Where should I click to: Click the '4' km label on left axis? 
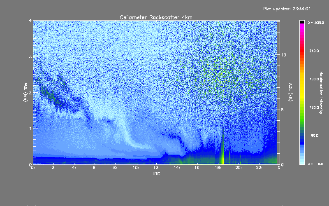[30, 21]
